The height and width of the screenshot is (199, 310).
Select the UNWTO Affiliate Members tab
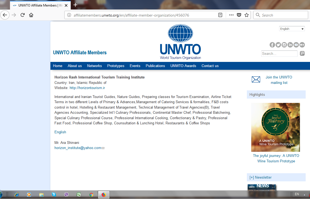click(x=40, y=5)
